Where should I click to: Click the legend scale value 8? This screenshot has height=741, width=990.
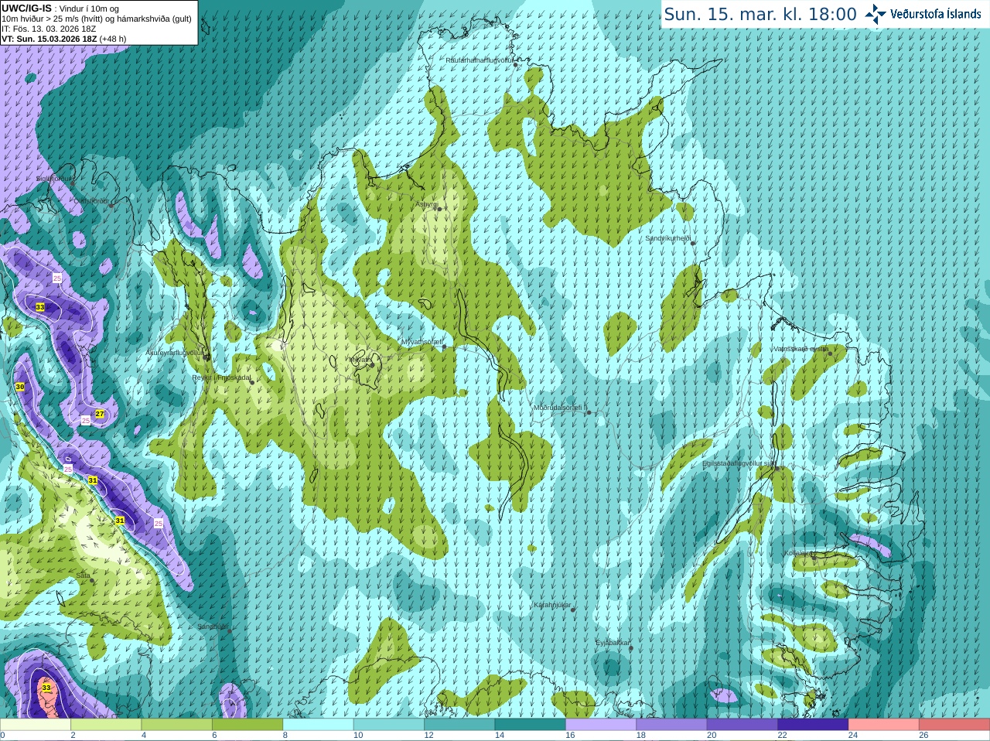[285, 736]
